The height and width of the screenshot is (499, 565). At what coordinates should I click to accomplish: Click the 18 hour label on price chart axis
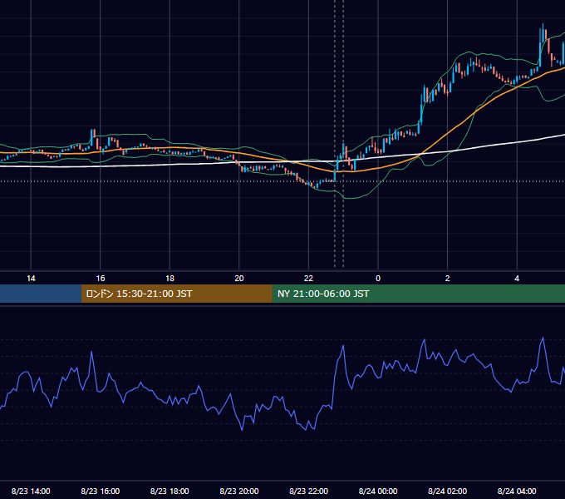pyautogui.click(x=169, y=279)
